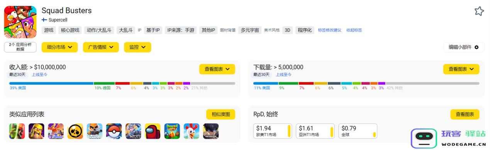Click the 收起标签 link

[x=354, y=30]
